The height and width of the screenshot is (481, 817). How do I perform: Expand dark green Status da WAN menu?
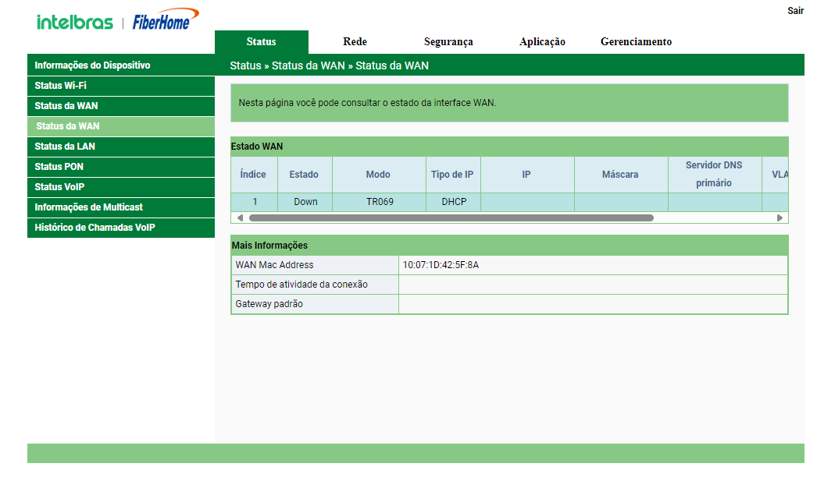121,106
